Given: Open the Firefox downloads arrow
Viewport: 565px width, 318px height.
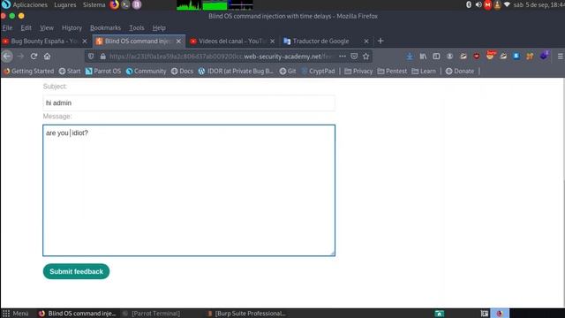Looking at the screenshot, I should 410,57.
